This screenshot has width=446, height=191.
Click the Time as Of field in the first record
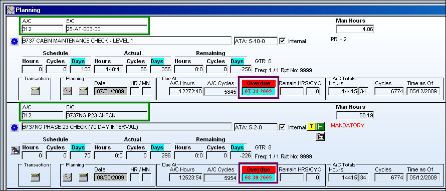pyautogui.click(x=423, y=91)
